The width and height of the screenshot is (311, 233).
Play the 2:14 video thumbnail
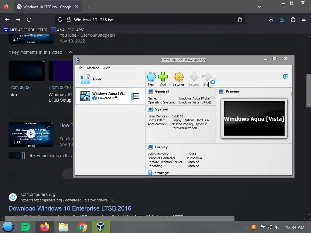[x=31, y=39]
